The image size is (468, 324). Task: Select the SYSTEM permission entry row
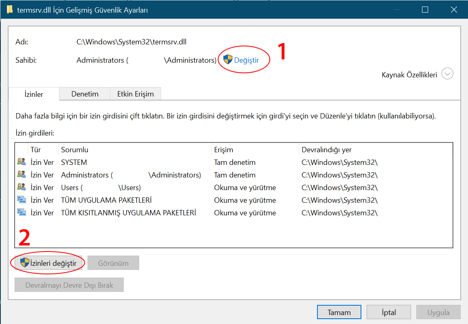tap(122, 162)
